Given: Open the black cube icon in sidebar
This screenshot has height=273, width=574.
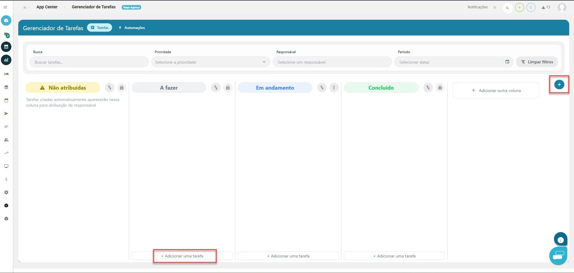Looking at the screenshot, I should [6, 205].
